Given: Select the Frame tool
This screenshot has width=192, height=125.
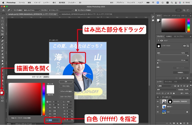Looking at the screenshot, I should pos(2,34).
